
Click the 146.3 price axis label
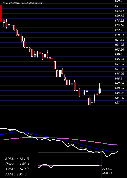[x=119, y=78]
